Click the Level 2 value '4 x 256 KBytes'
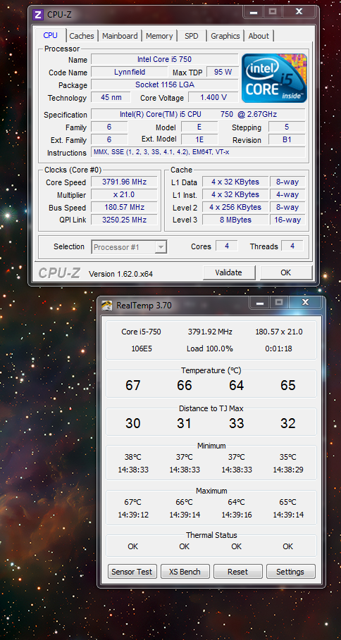The width and height of the screenshot is (341, 640). [235, 207]
